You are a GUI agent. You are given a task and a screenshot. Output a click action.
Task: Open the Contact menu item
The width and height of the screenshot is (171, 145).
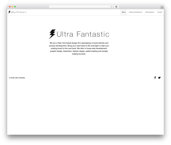point(160,12)
